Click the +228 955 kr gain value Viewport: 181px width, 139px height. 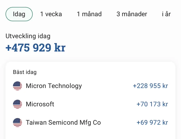coord(150,86)
